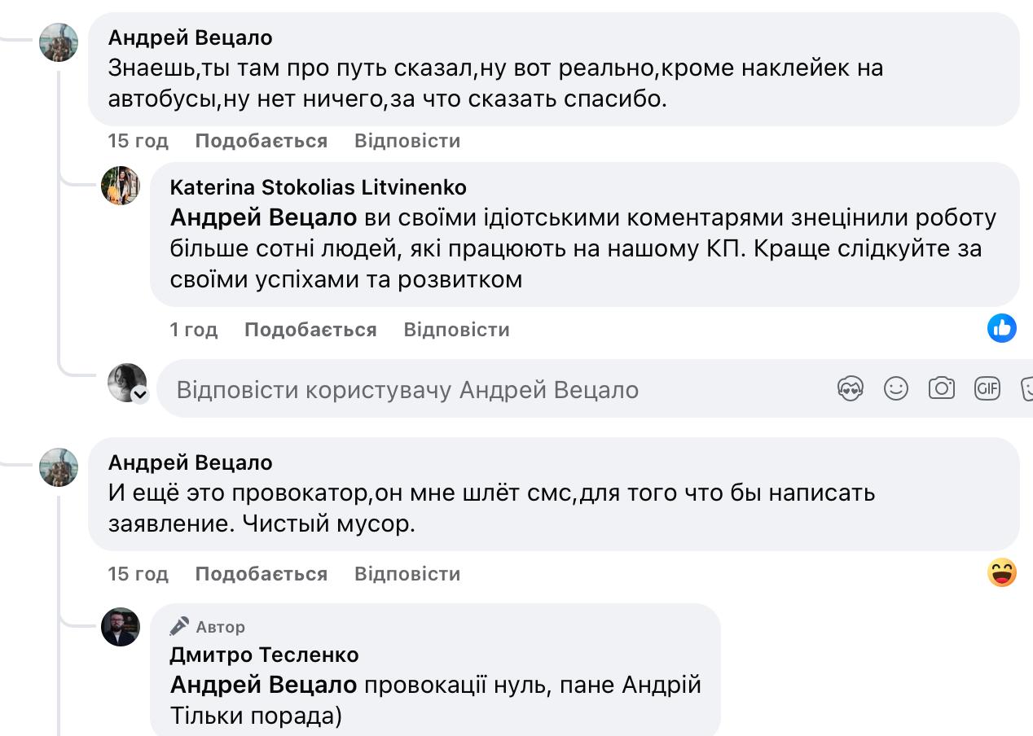Open Katerina Stokolias Litvinenko's profile name link
This screenshot has width=1033, height=736.
click(x=318, y=187)
